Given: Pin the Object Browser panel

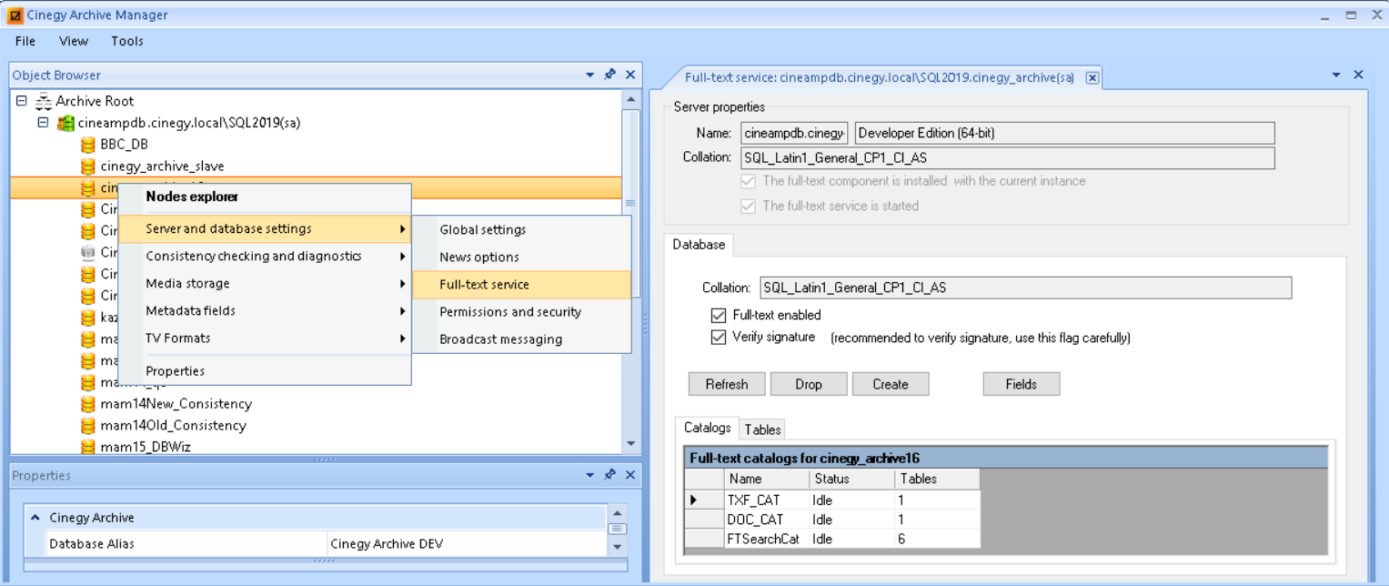Looking at the screenshot, I should [x=610, y=75].
